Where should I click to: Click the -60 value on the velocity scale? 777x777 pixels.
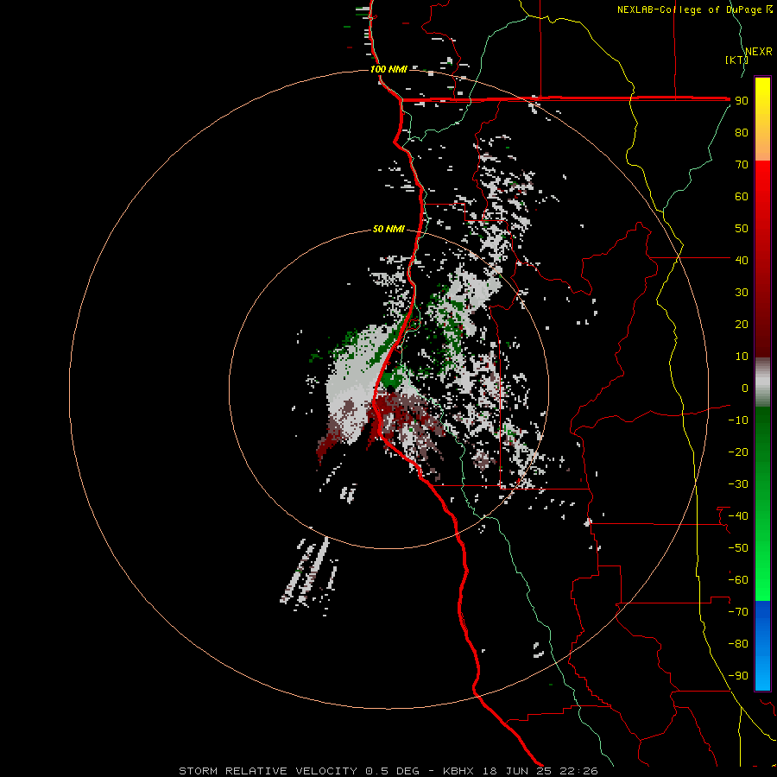(738, 580)
